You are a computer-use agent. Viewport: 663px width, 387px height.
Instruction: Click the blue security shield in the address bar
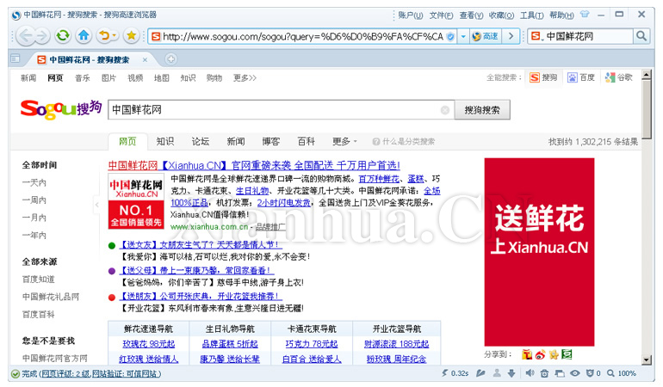point(450,36)
